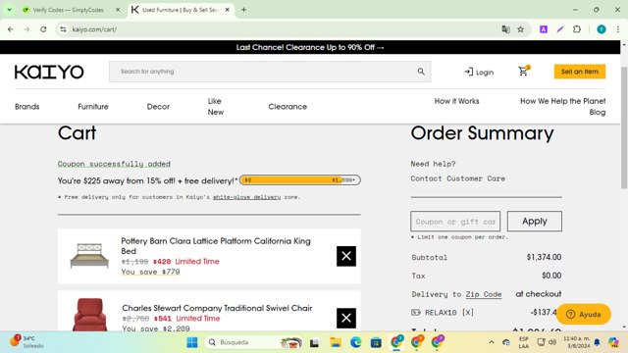Open Microsoft Store from taskbar
Image resolution: width=628 pixels, height=353 pixels.
click(x=376, y=342)
